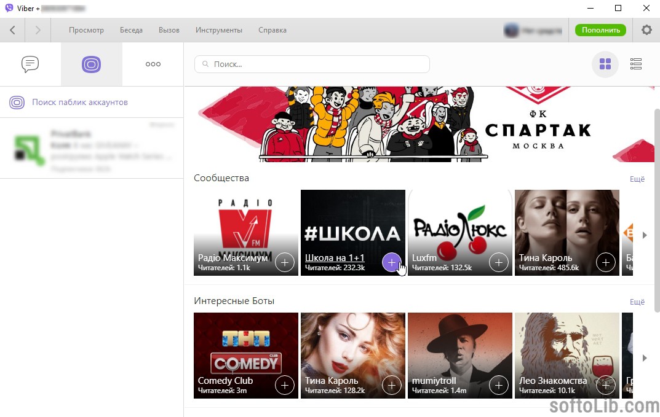Image resolution: width=660 pixels, height=417 pixels.
Task: Open the Лео Знакомства bot card
Action: [x=567, y=355]
